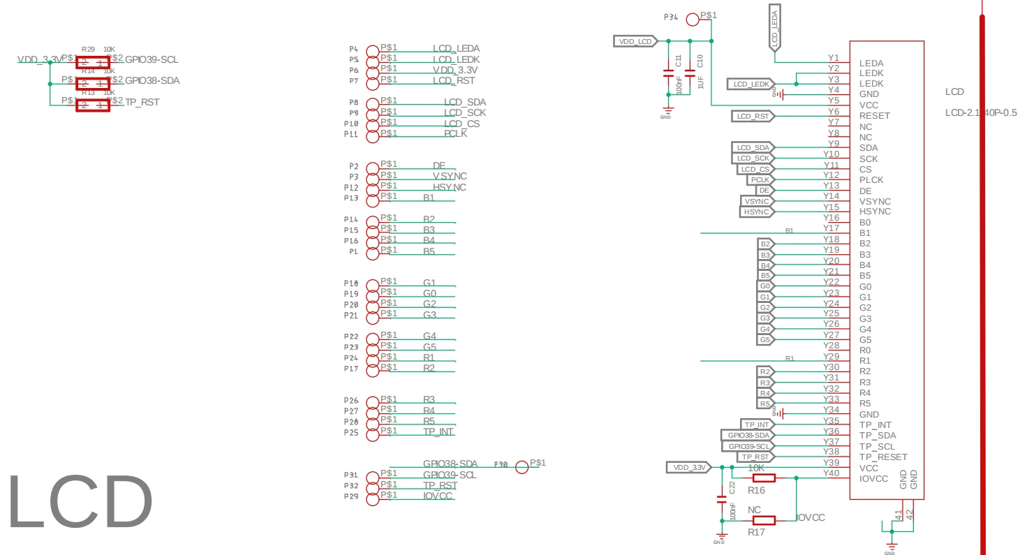Image resolution: width=1020 pixels, height=555 pixels.
Task: Click the TP_RESET pin name
Action: coord(883,457)
